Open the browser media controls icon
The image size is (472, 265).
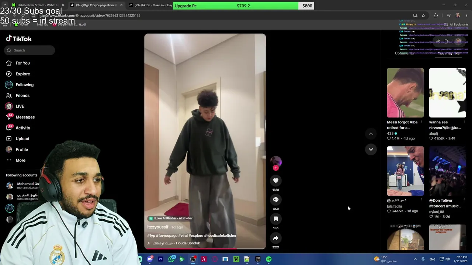(448, 15)
